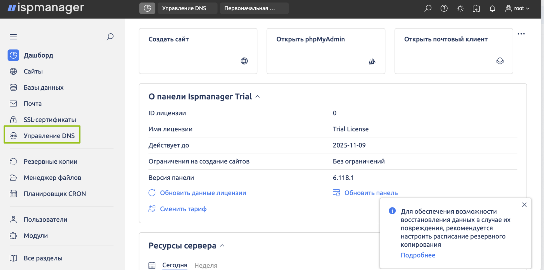Click the "Сменить тариф" link
The image size is (544, 270).
[183, 209]
